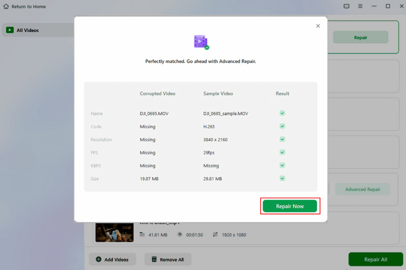Image resolution: width=406 pixels, height=270 pixels.
Task: Click the Size row result checkmark
Action: tap(282, 179)
